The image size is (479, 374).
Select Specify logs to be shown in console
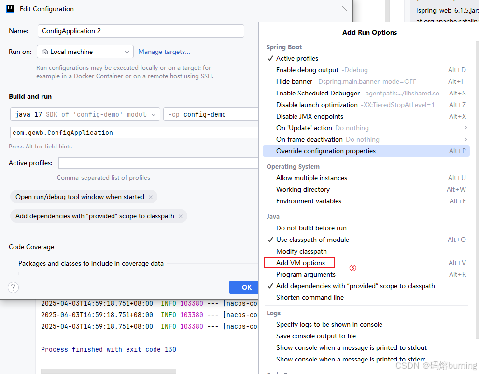click(x=366, y=325)
